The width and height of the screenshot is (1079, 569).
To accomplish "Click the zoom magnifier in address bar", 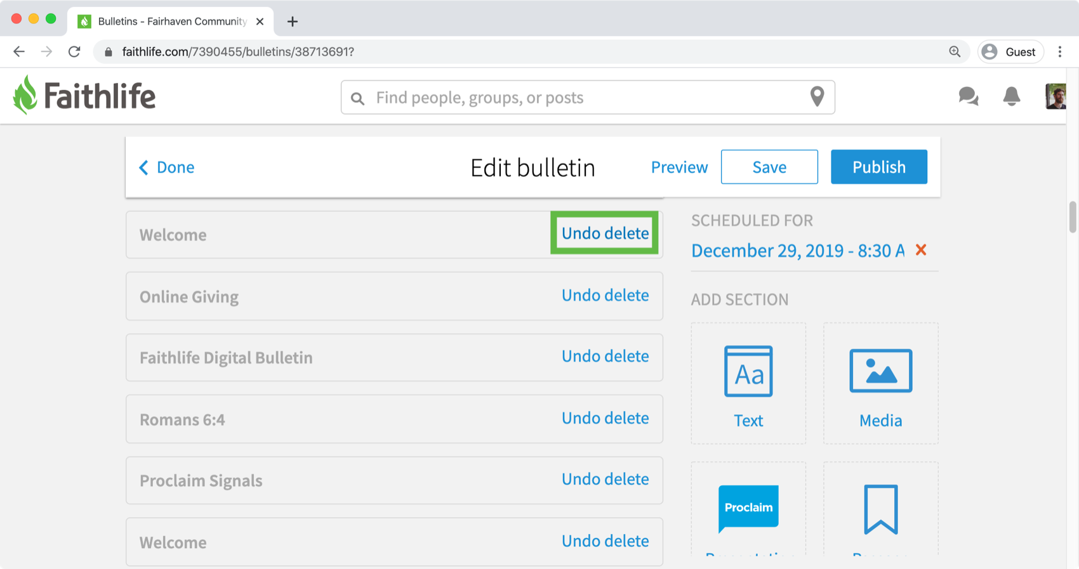I will tap(955, 52).
